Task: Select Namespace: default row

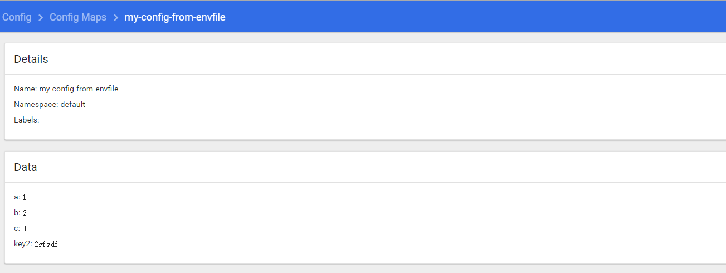Action: [50, 104]
